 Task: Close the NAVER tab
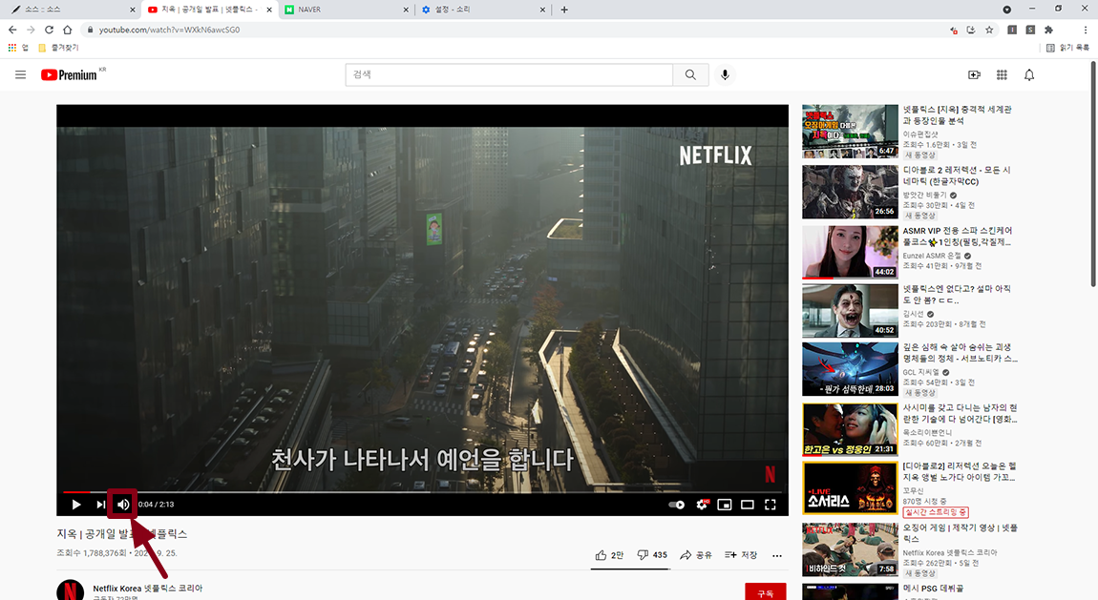click(x=406, y=10)
